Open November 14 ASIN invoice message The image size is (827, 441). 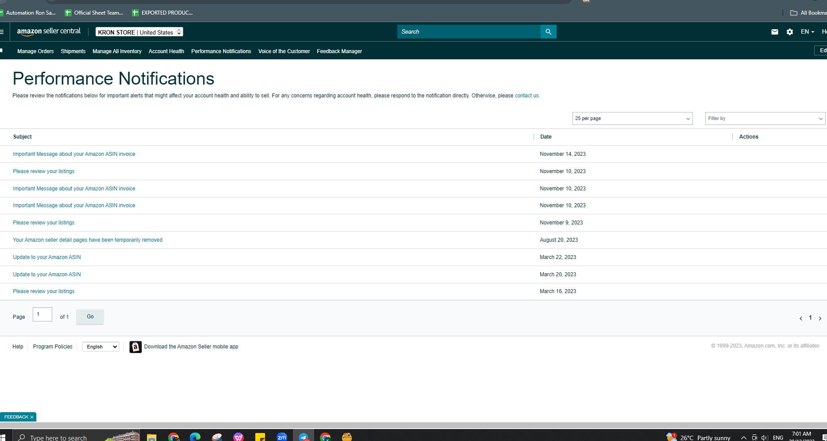pyautogui.click(x=74, y=154)
